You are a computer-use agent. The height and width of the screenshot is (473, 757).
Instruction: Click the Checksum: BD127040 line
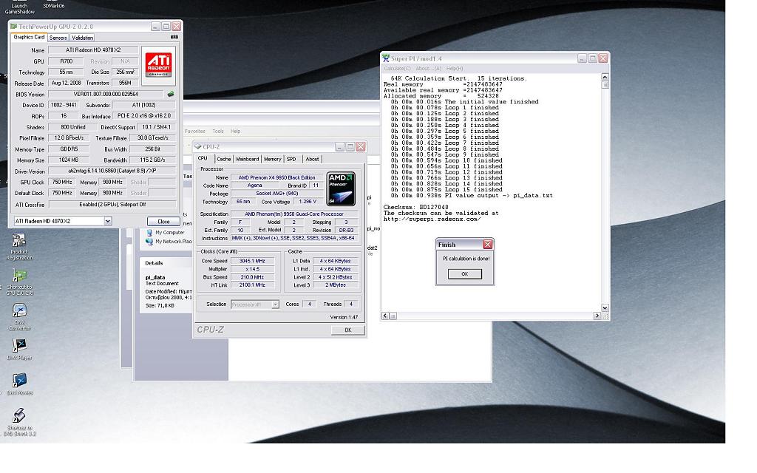[415, 207]
